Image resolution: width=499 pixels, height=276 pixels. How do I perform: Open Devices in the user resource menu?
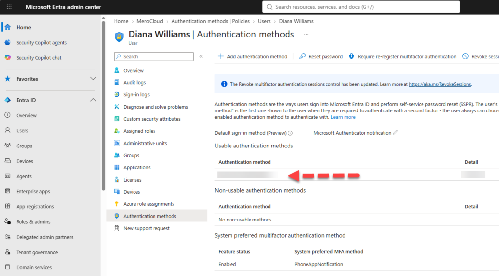(132, 192)
